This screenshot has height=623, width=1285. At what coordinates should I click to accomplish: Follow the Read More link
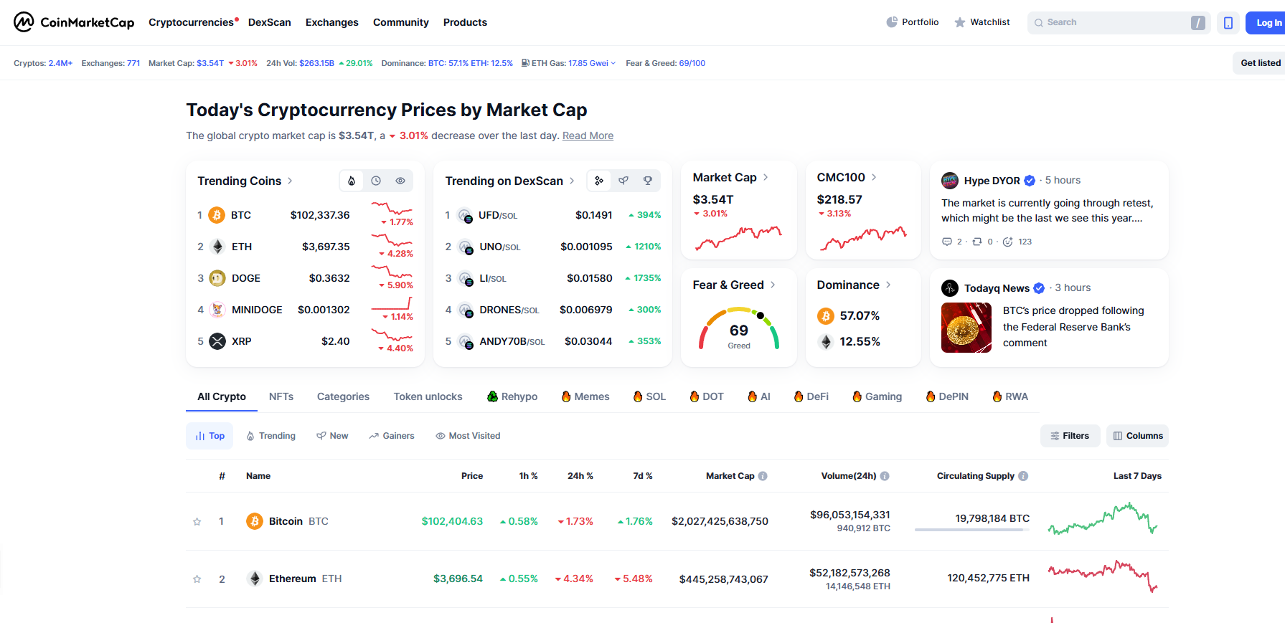coord(588,135)
